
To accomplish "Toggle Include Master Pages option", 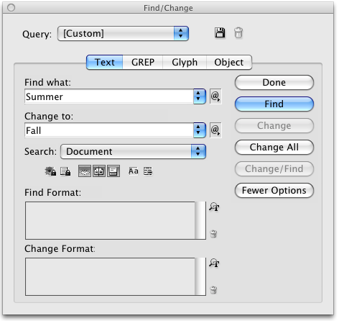I will pos(99,171).
